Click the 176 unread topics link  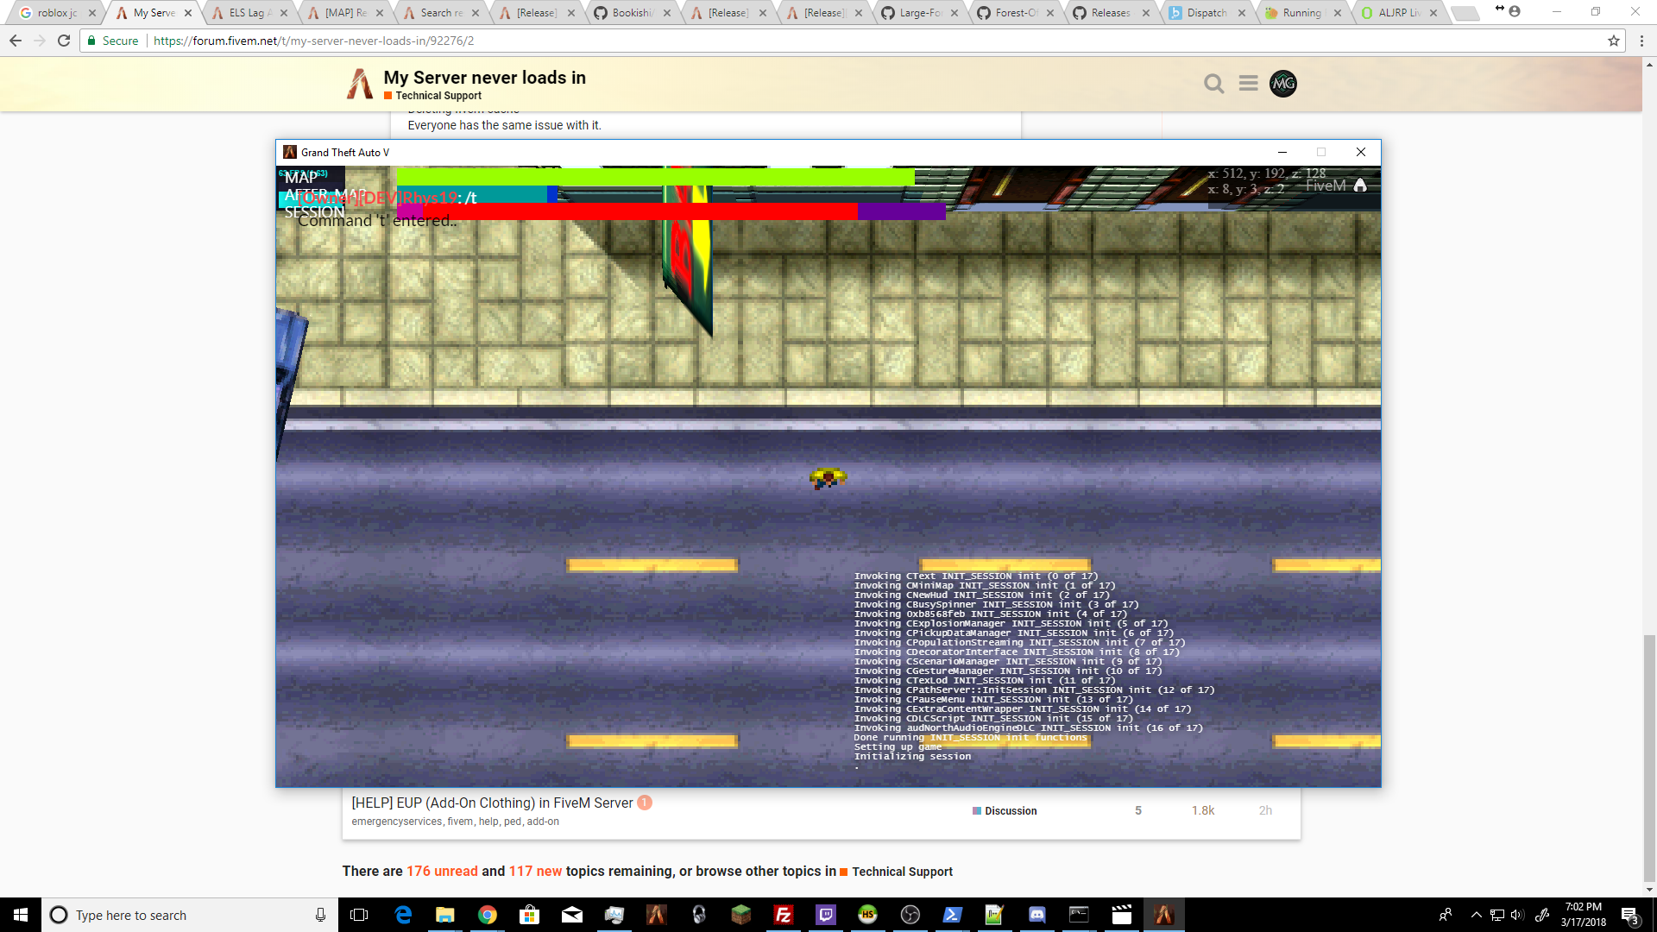click(x=442, y=872)
